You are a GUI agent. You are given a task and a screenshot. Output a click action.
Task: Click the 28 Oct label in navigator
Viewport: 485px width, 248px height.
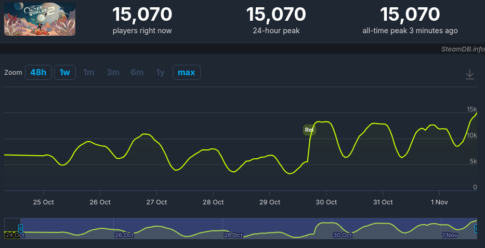(233, 235)
